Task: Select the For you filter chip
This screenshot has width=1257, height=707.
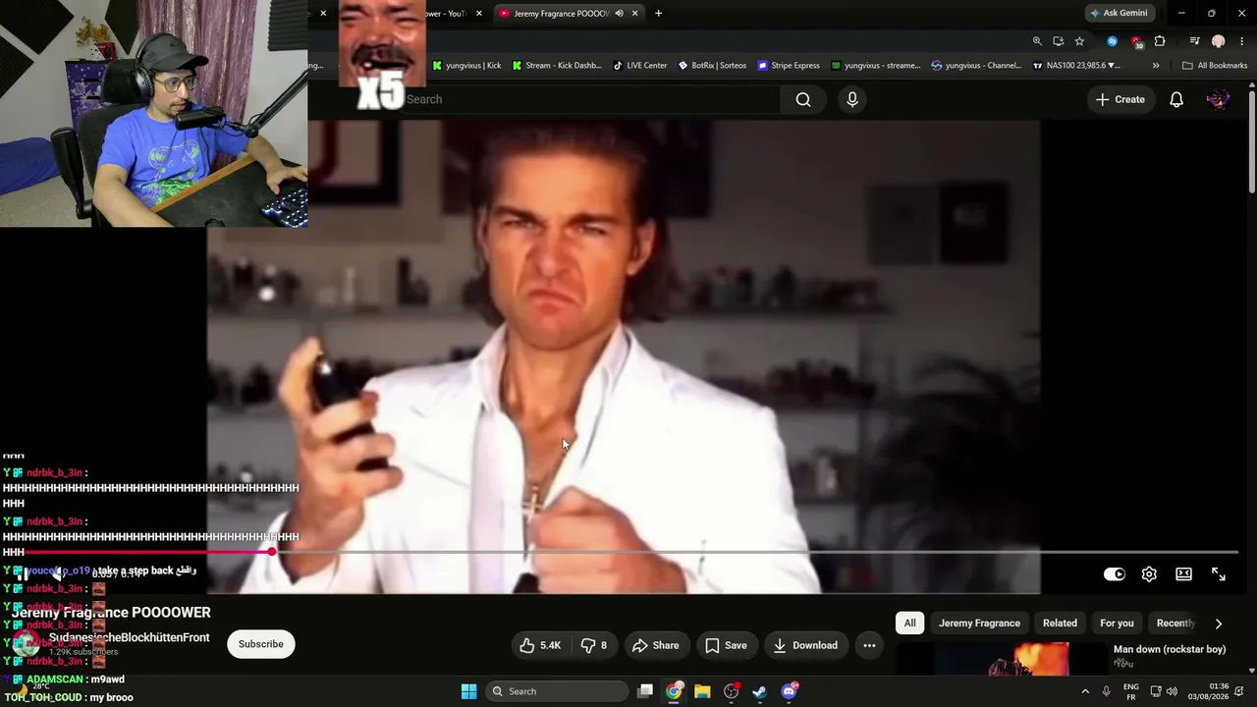Action: point(1117,624)
